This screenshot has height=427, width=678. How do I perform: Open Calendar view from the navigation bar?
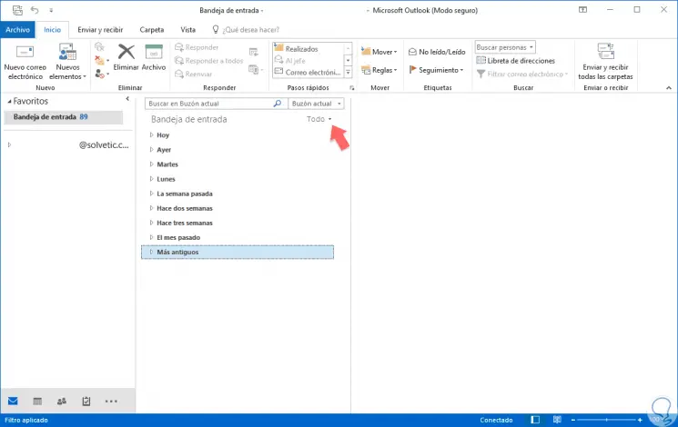tap(37, 401)
